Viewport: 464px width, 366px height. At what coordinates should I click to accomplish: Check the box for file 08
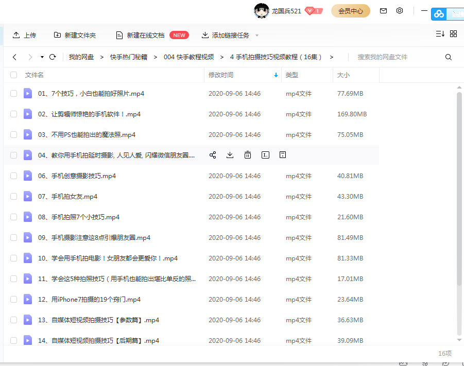click(x=13, y=217)
